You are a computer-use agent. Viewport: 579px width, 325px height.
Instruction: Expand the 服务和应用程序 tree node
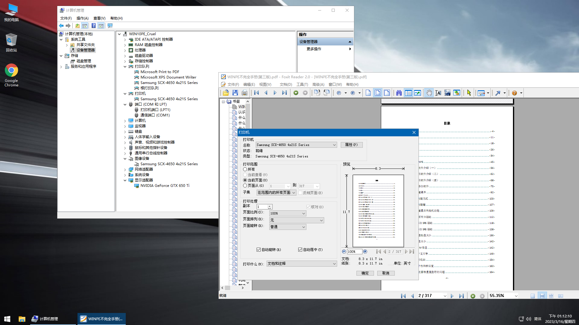(61, 67)
